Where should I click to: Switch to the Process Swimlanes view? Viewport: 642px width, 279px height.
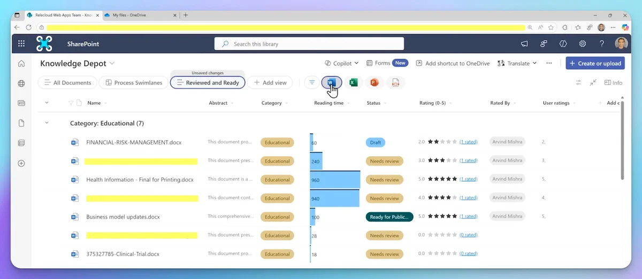134,83
